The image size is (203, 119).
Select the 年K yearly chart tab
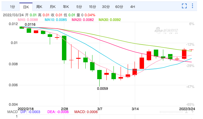66,6
